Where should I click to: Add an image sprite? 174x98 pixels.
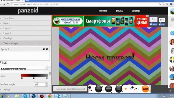5,63
